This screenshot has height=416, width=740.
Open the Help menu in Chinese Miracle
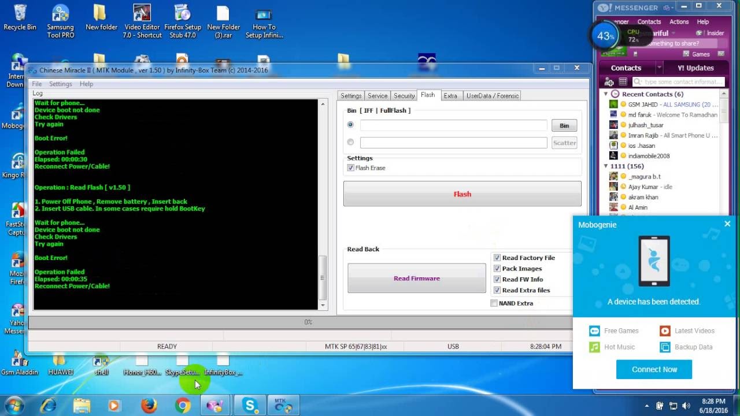pos(86,84)
